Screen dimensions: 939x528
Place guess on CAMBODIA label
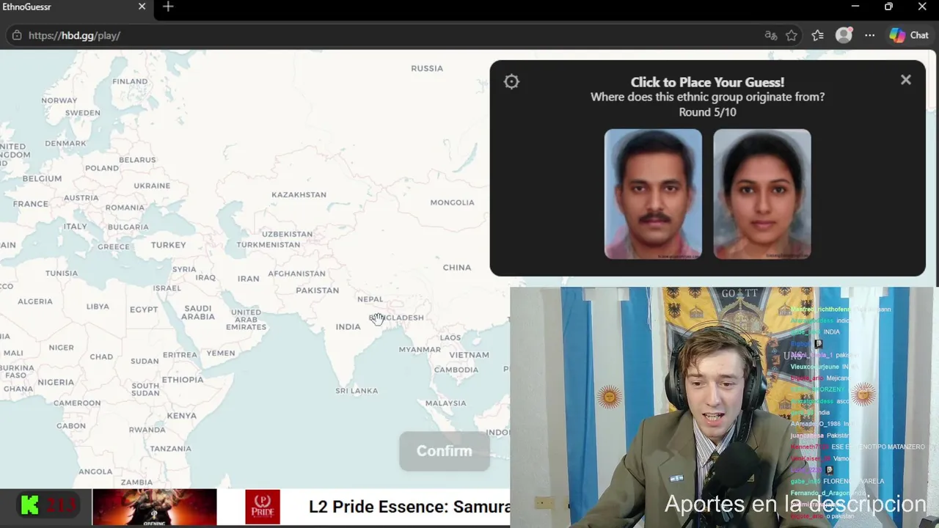coord(456,370)
